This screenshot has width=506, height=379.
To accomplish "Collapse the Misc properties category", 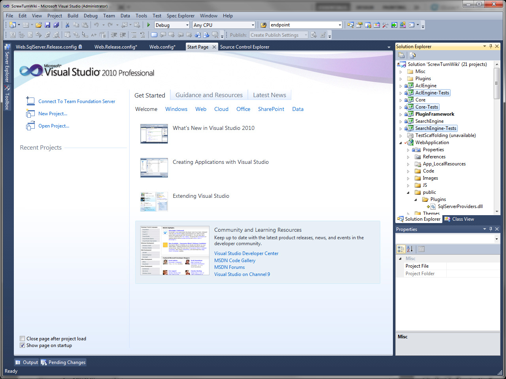I will [400, 259].
